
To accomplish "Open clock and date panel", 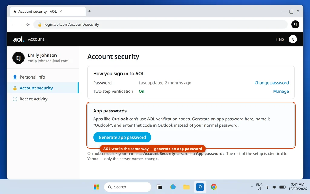I will tap(298, 187).
